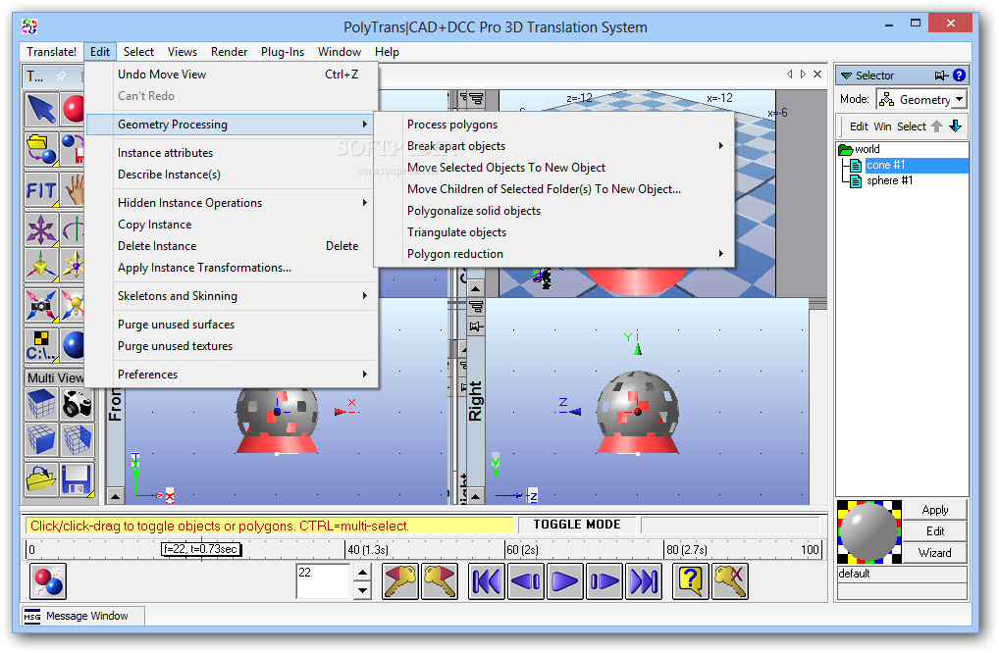The width and height of the screenshot is (999, 653).
Task: Click the first gold keyframe key icon
Action: 400,581
